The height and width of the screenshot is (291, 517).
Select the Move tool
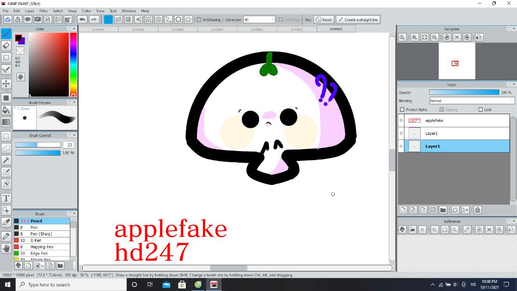[x=6, y=83]
